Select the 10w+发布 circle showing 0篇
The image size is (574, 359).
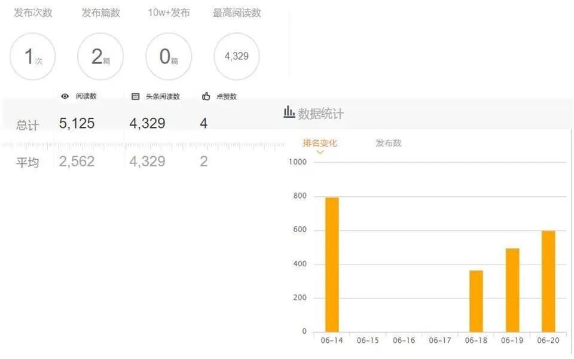[x=168, y=56]
